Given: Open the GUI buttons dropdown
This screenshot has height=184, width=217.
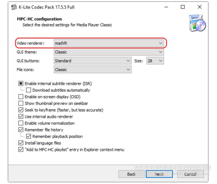Looking at the screenshot, I should (x=92, y=61).
